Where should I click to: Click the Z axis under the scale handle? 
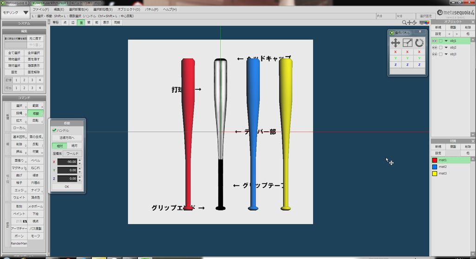407,65
